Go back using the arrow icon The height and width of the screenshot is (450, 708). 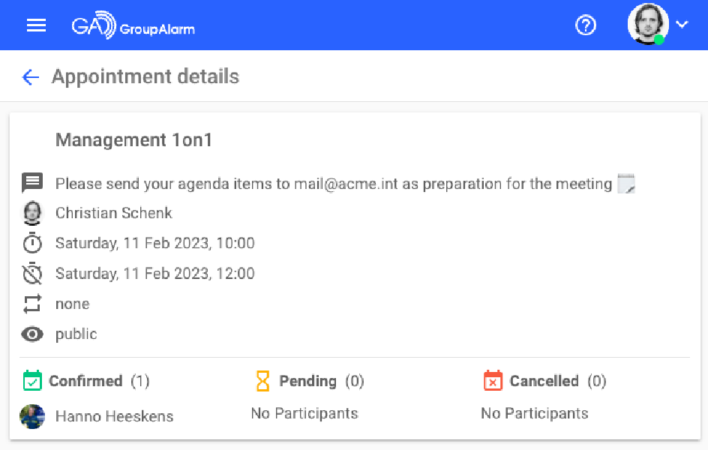pyautogui.click(x=30, y=76)
